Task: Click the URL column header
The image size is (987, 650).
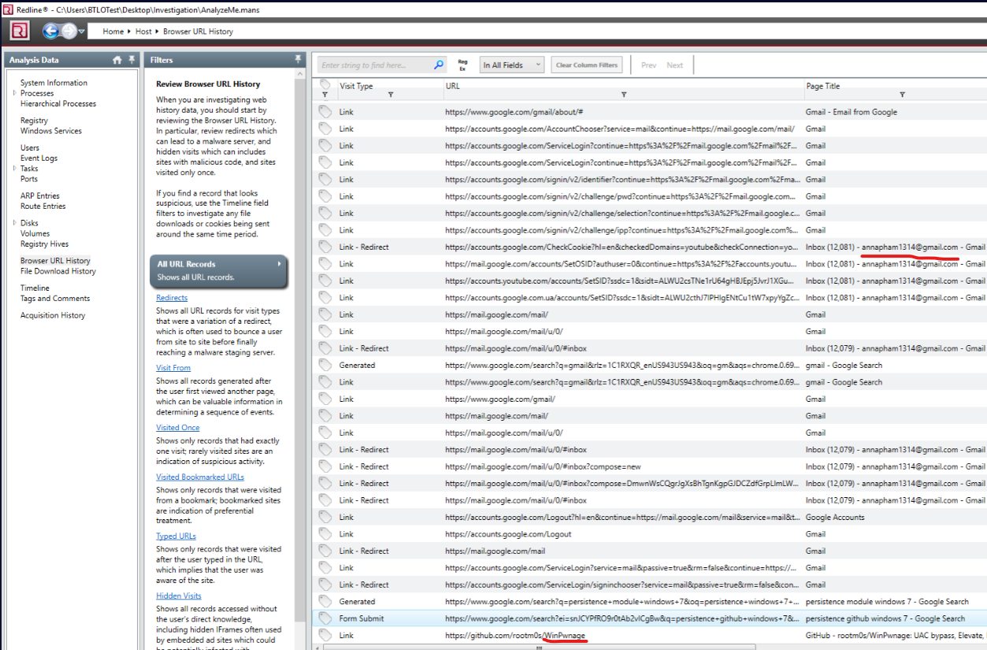Action: point(452,86)
